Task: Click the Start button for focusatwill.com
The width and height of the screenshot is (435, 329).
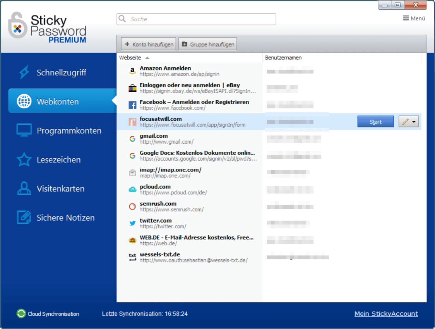Action: point(375,122)
